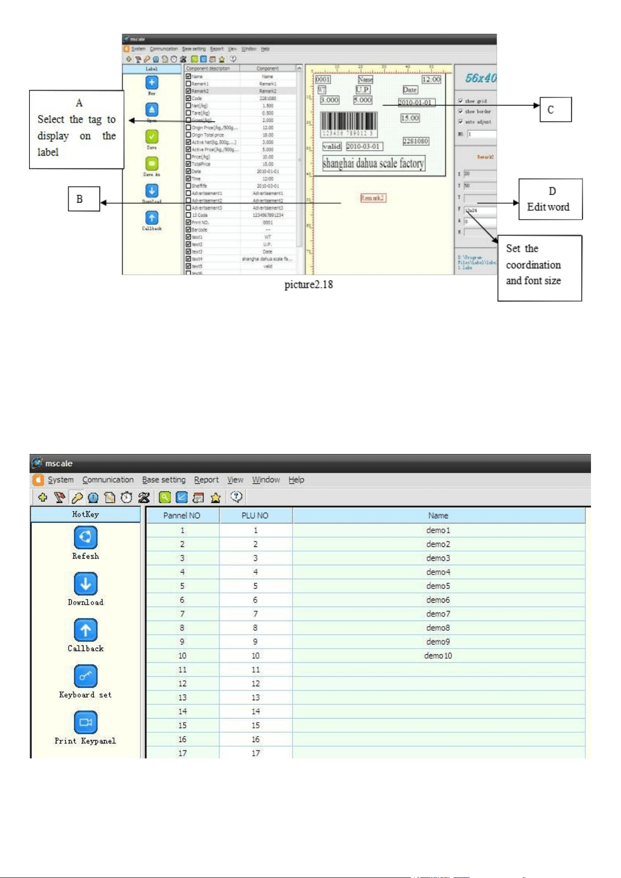Image resolution: width=621 pixels, height=878 pixels.
Task: Click the yellow star toolbar icon above HotKey panel
Action: pyautogui.click(x=216, y=498)
